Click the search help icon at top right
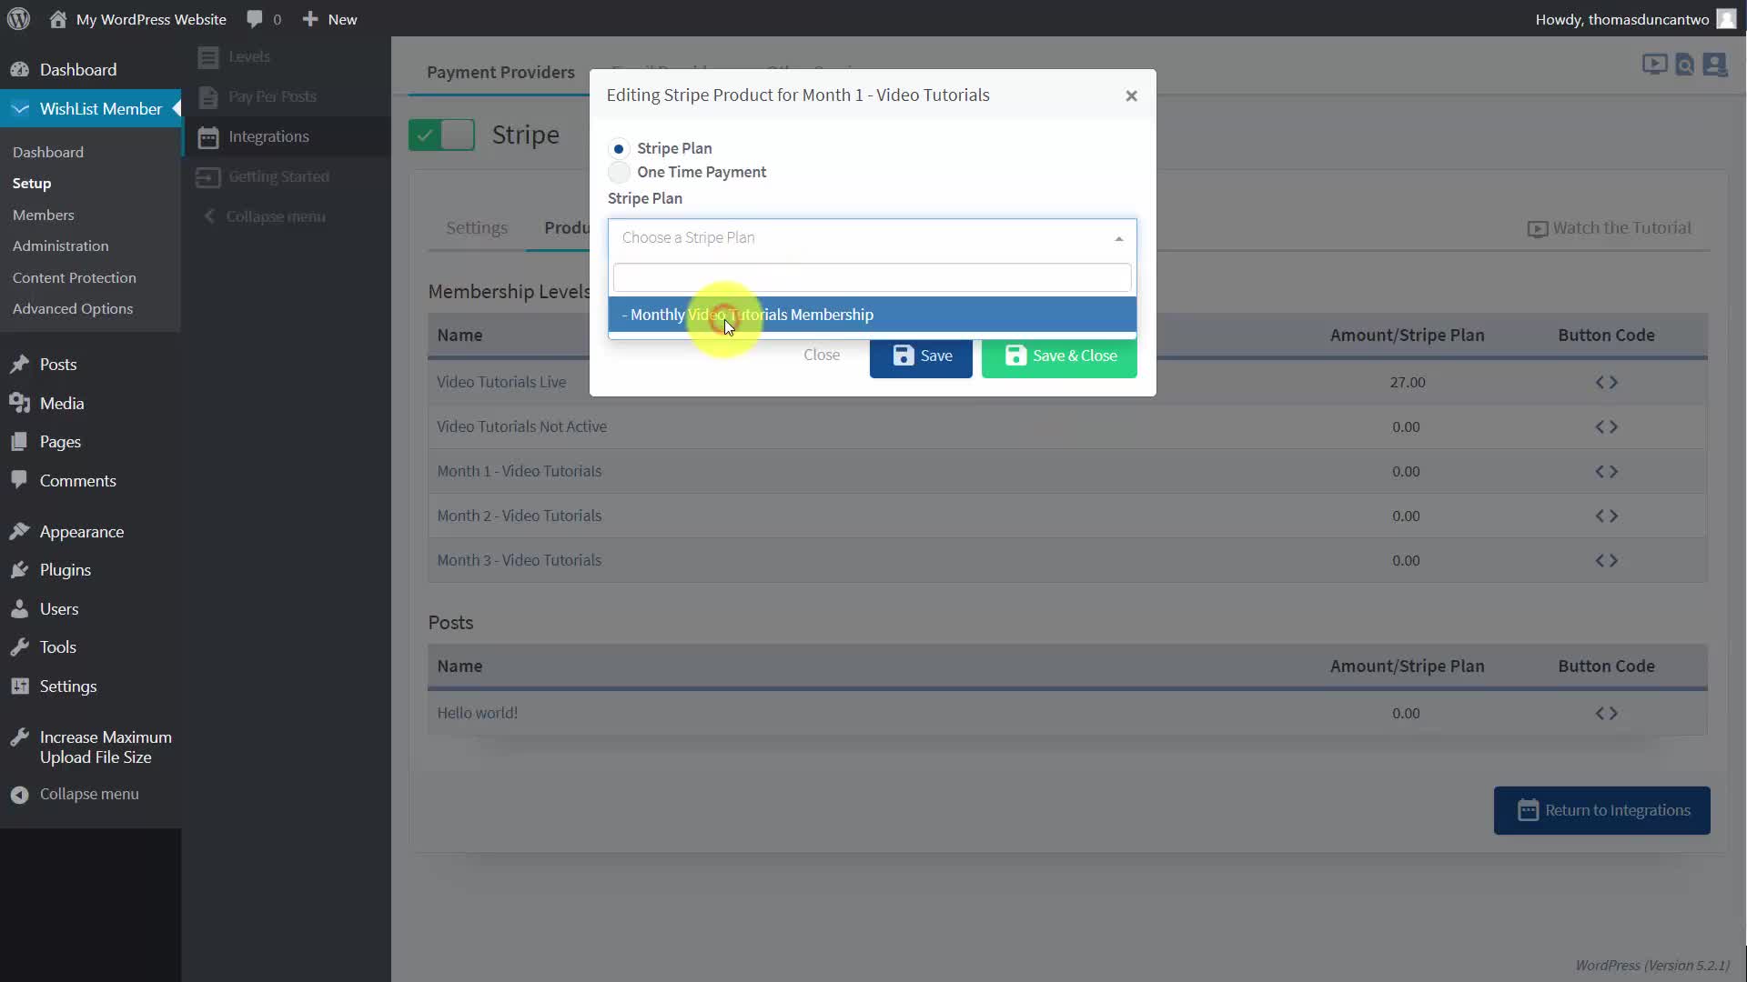Image resolution: width=1747 pixels, height=982 pixels. tap(1685, 65)
